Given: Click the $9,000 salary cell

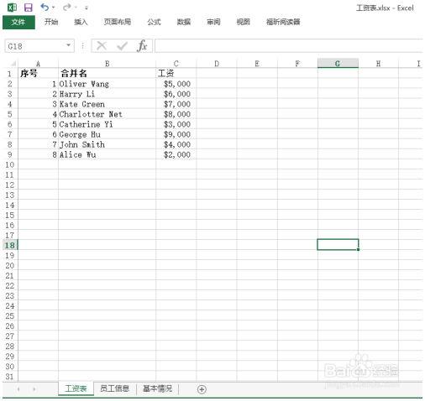Looking at the screenshot, I should pos(176,134).
